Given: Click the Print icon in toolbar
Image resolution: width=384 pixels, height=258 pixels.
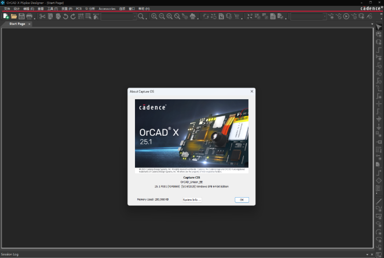Looking at the screenshot, I should (30, 17).
